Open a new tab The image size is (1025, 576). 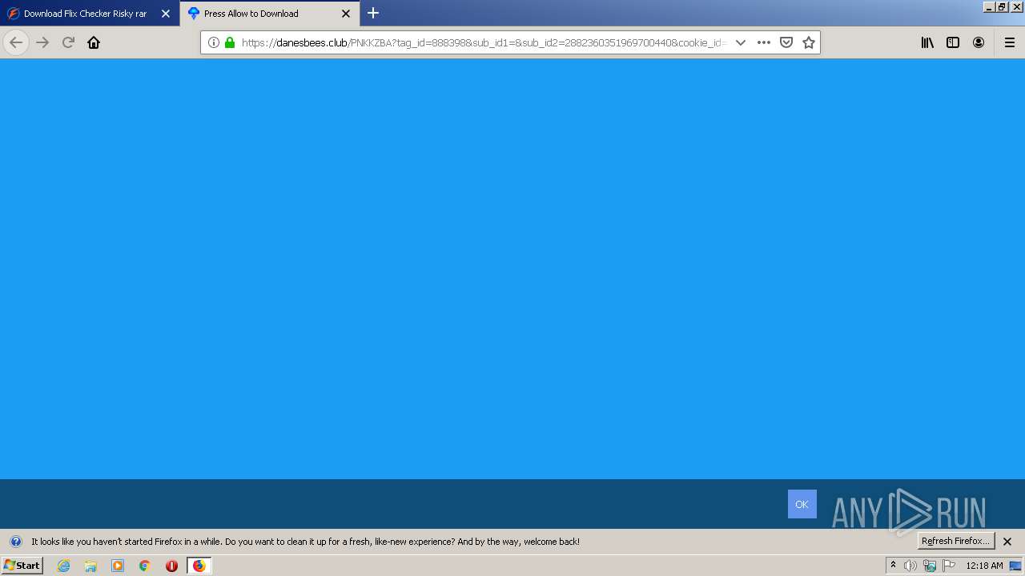[x=373, y=13]
